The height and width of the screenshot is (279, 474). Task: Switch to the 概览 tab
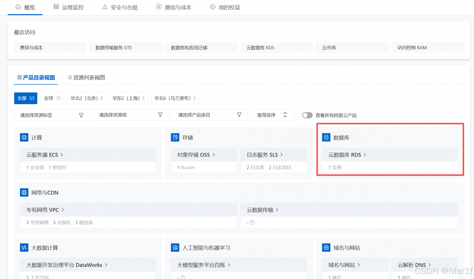25,7
